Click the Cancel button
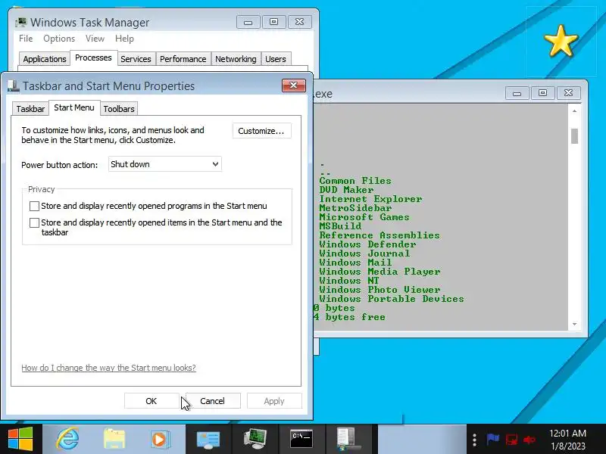The image size is (606, 454). click(x=213, y=401)
